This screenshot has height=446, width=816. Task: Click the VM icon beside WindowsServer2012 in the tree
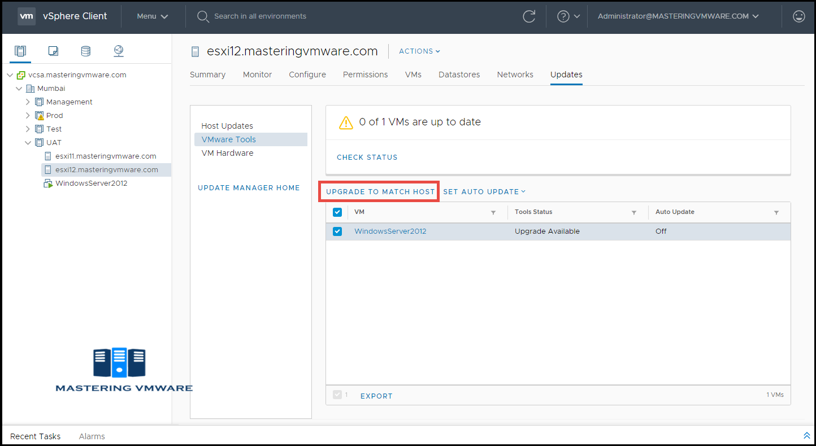coord(49,183)
